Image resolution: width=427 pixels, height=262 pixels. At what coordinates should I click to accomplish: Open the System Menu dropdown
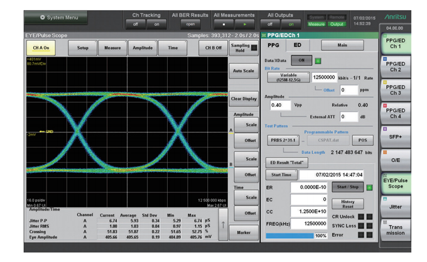tap(60, 18)
